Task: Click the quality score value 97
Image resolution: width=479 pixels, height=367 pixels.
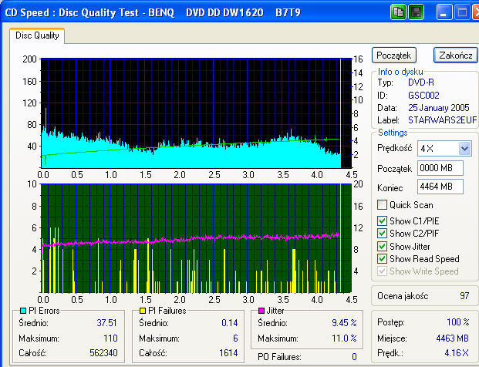Action: pos(464,295)
